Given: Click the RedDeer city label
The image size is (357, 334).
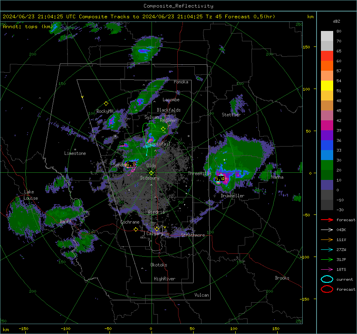Looking at the screenshot, I should click(x=168, y=120).
